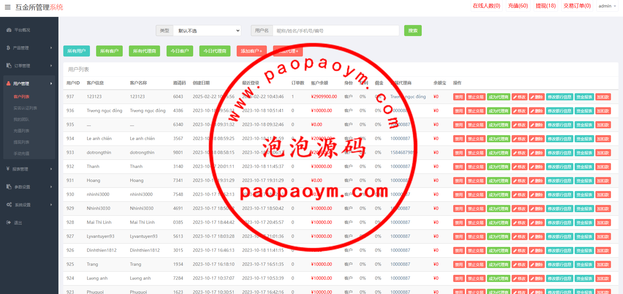
Task: Click the Bitcoin product management icon
Action: point(8,48)
